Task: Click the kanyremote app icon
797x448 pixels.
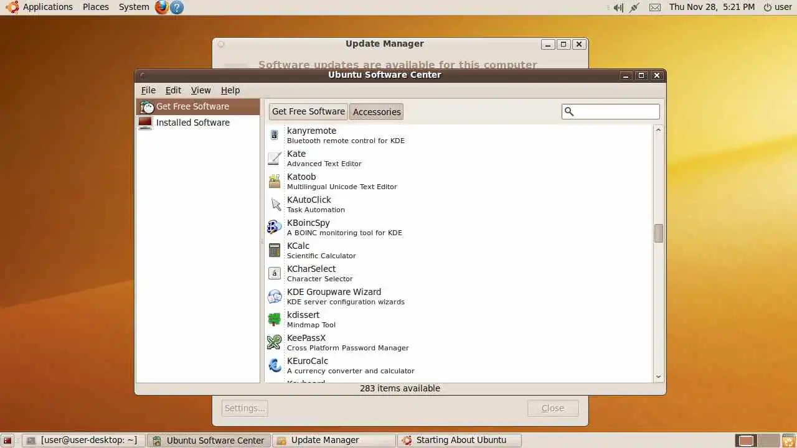Action: pos(275,135)
